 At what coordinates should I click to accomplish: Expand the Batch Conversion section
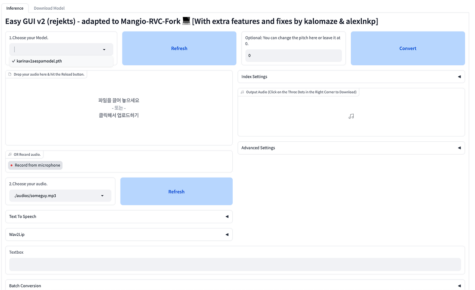click(x=235, y=286)
